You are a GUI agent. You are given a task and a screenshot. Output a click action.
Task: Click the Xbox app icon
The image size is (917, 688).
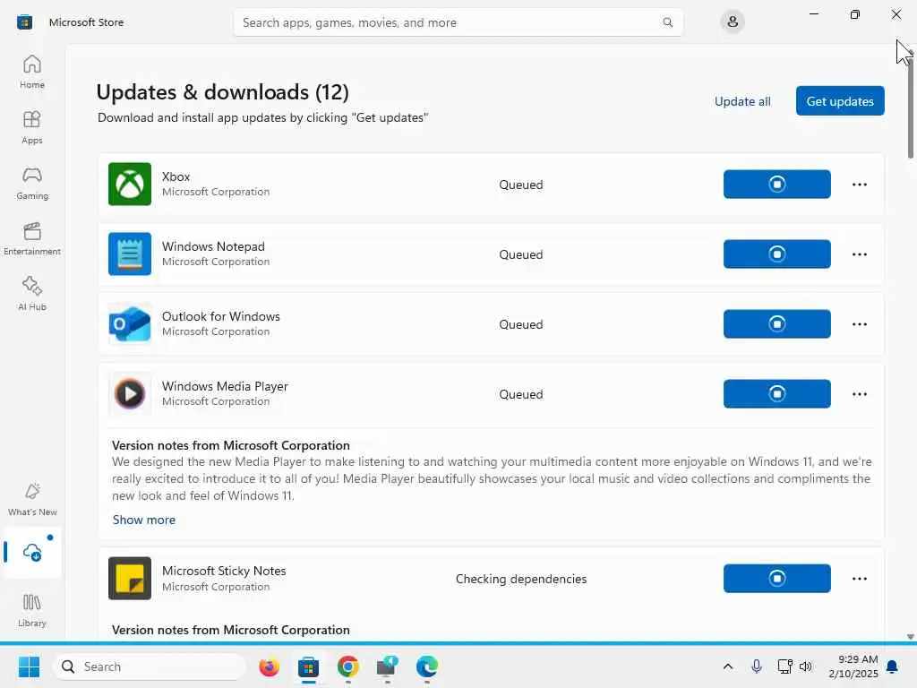pyautogui.click(x=130, y=185)
